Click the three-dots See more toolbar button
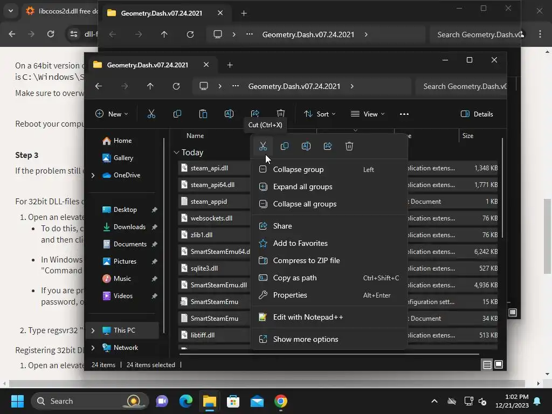The width and height of the screenshot is (552, 414). click(x=404, y=114)
